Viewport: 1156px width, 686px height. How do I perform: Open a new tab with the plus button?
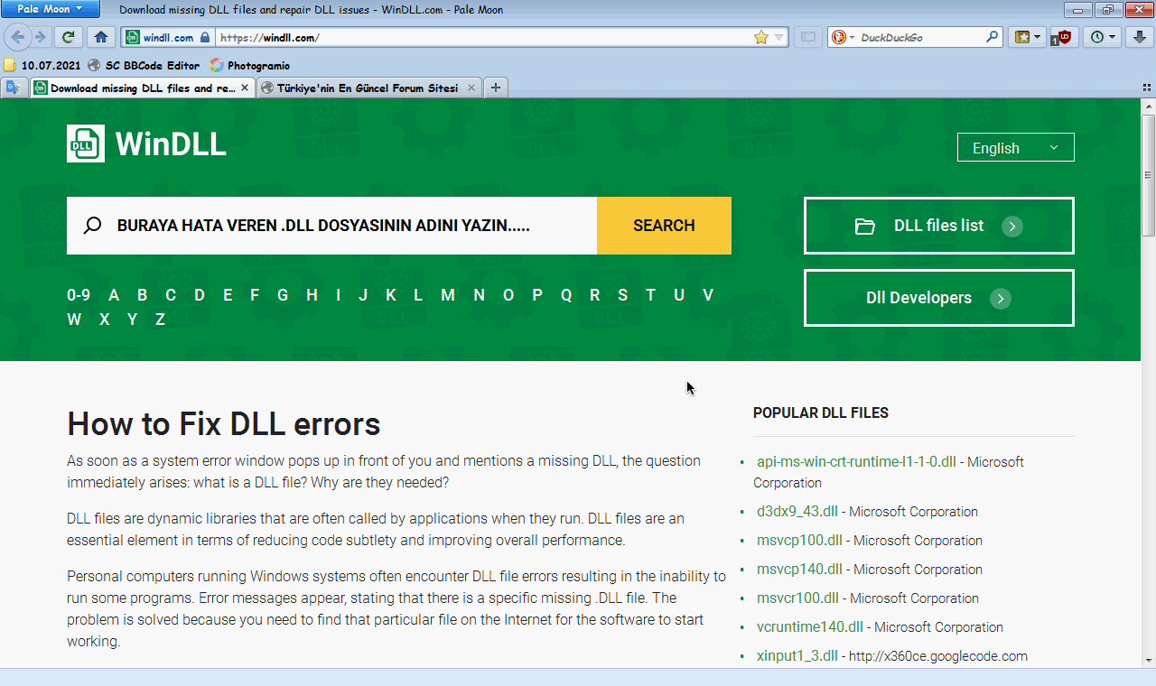pyautogui.click(x=496, y=88)
